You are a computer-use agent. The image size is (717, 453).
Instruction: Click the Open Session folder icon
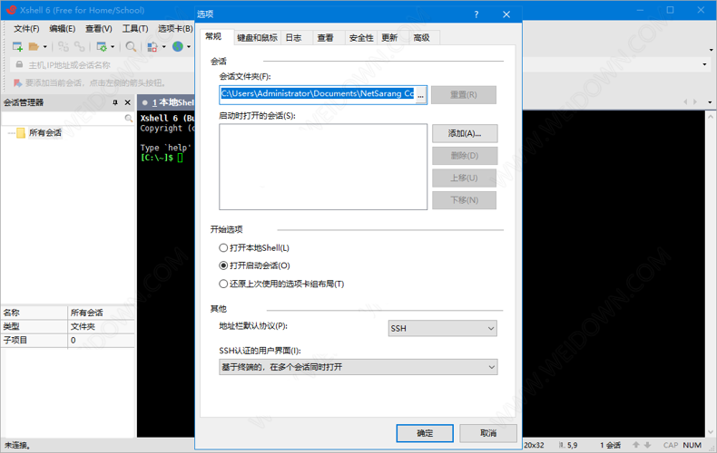pos(33,46)
